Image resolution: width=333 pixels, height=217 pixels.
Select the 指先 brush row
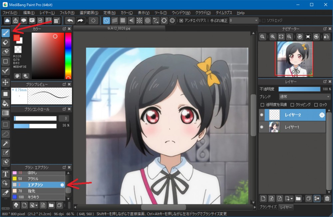38,191
